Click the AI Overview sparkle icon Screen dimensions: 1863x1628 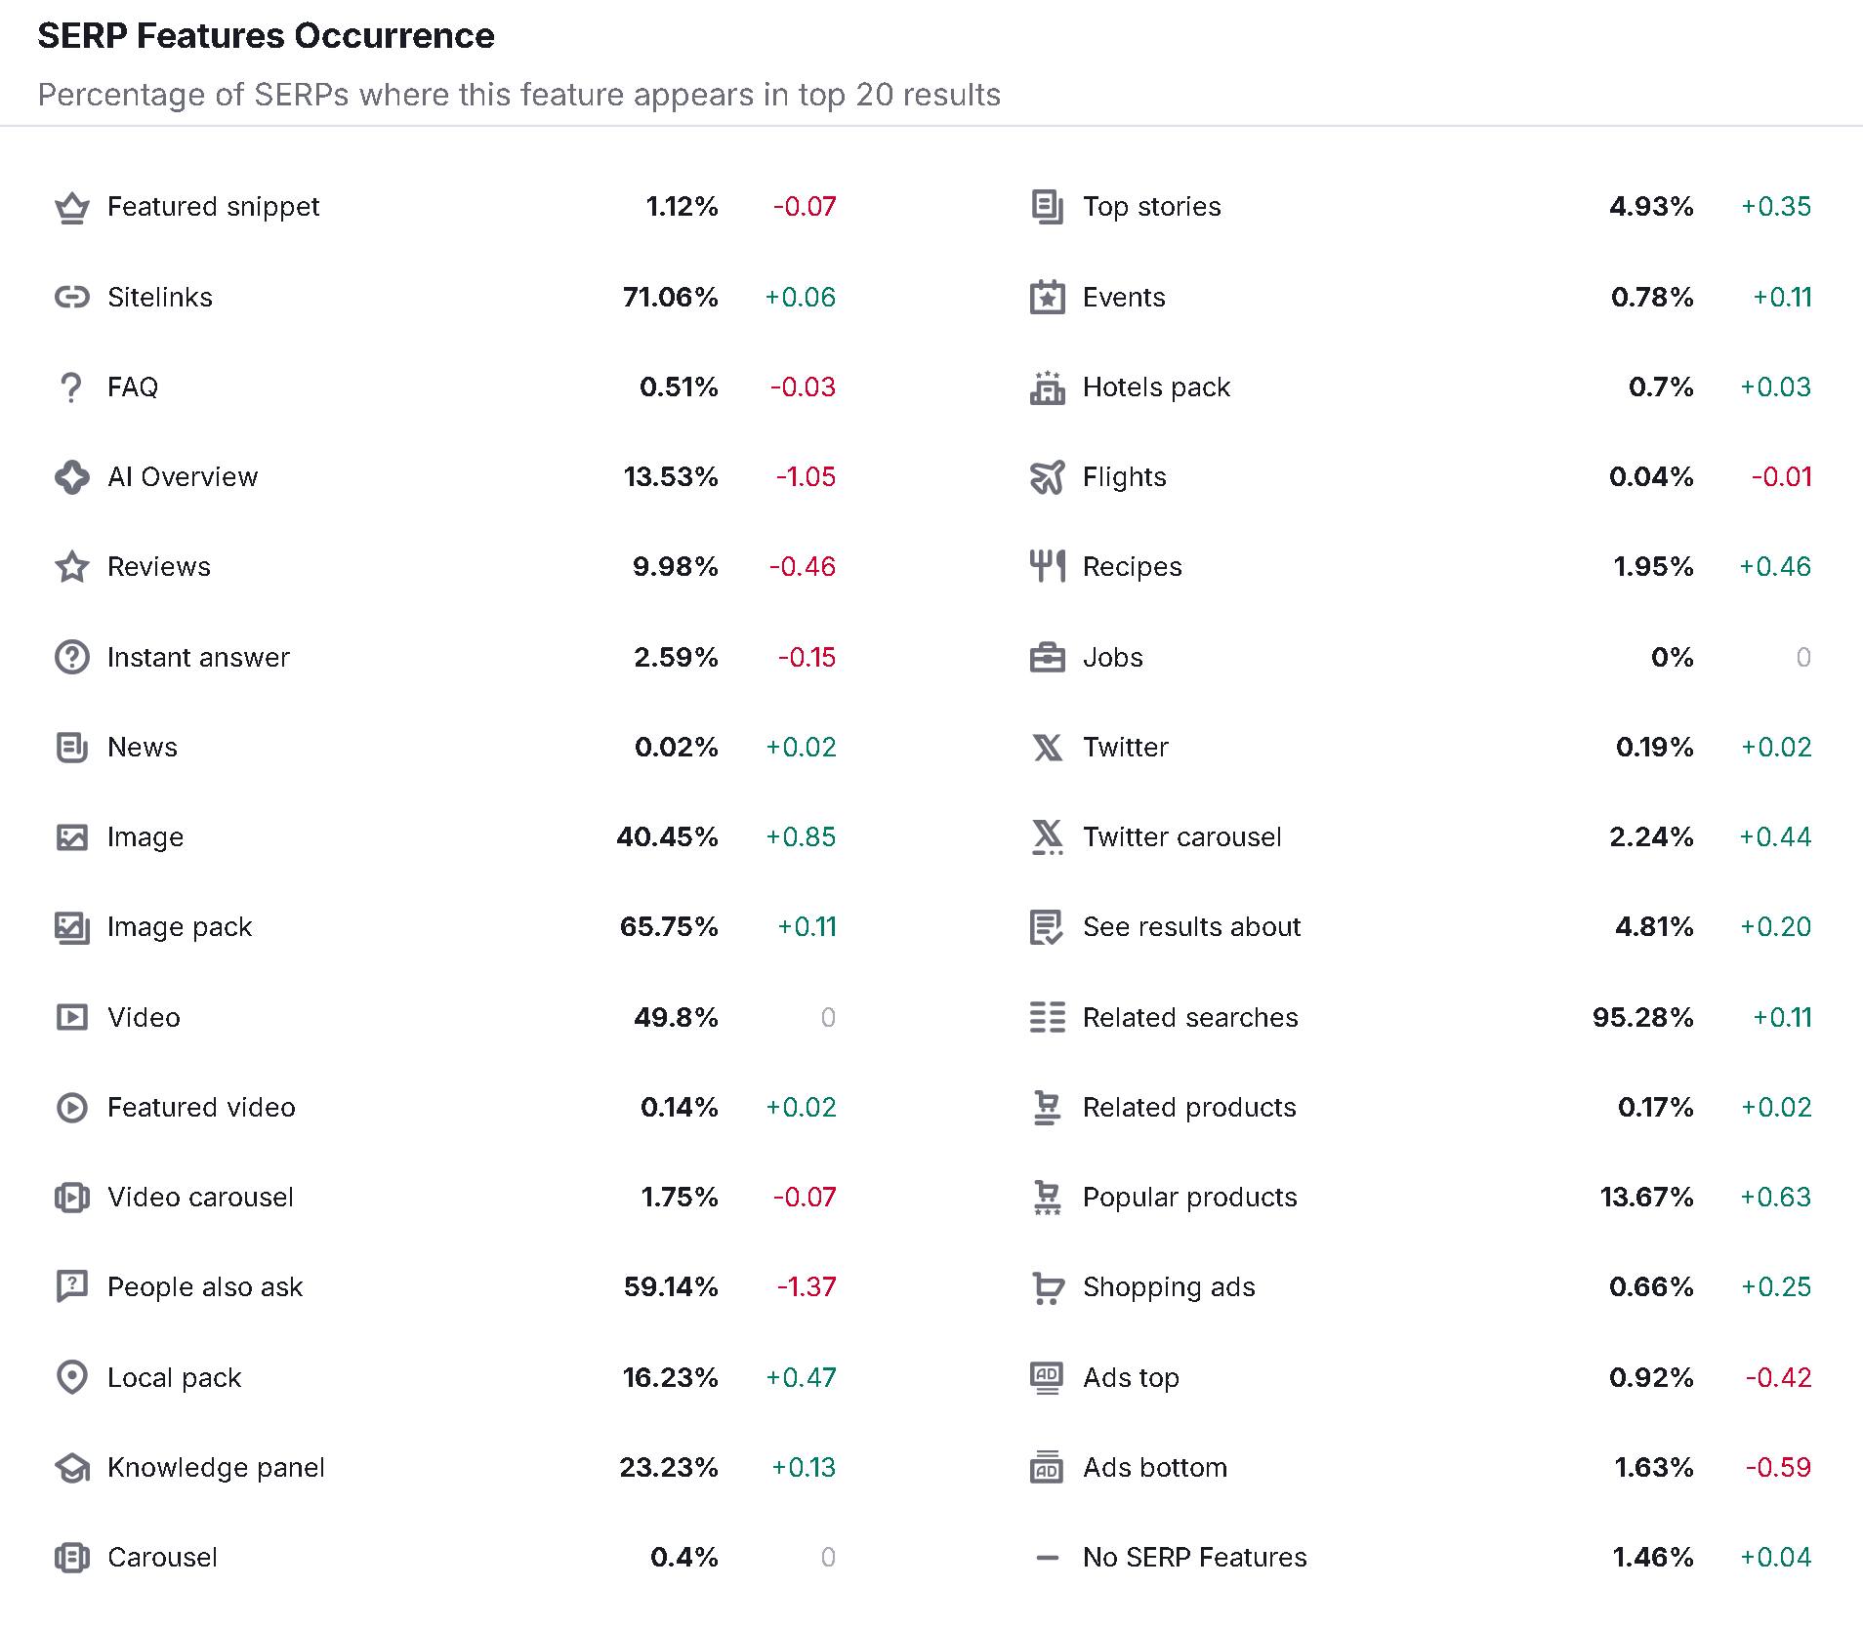click(x=72, y=477)
